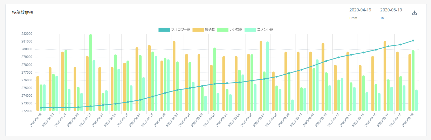Click the orange 投稿数 bar for 2020-04-30
This screenshot has width=431, height=140.
174,76
